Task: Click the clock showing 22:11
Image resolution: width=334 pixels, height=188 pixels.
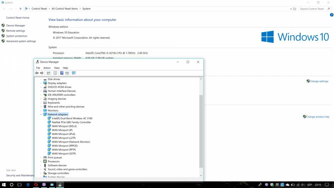Action: [x=318, y=185]
